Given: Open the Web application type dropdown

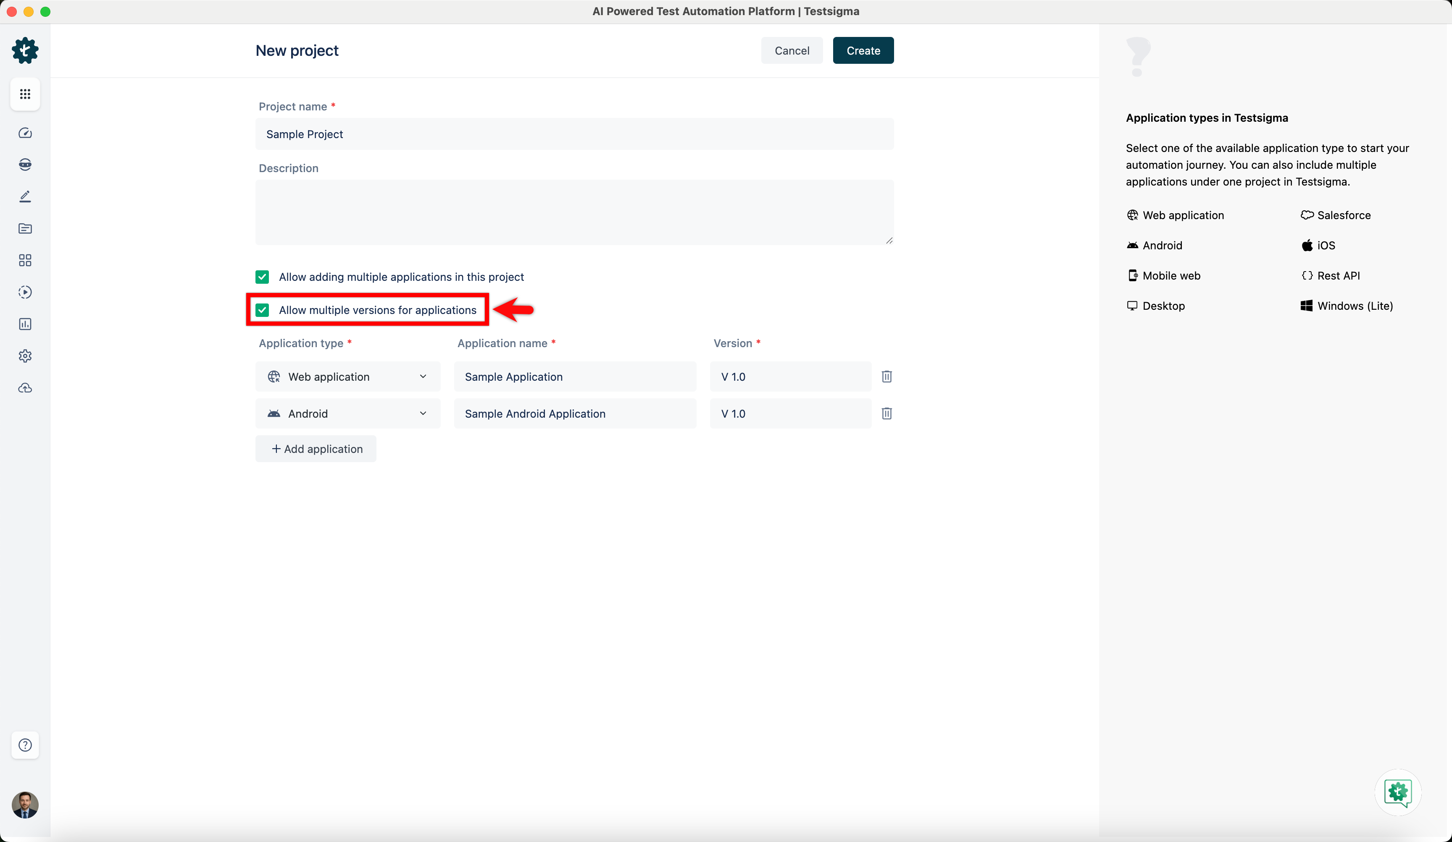Looking at the screenshot, I should coord(347,377).
